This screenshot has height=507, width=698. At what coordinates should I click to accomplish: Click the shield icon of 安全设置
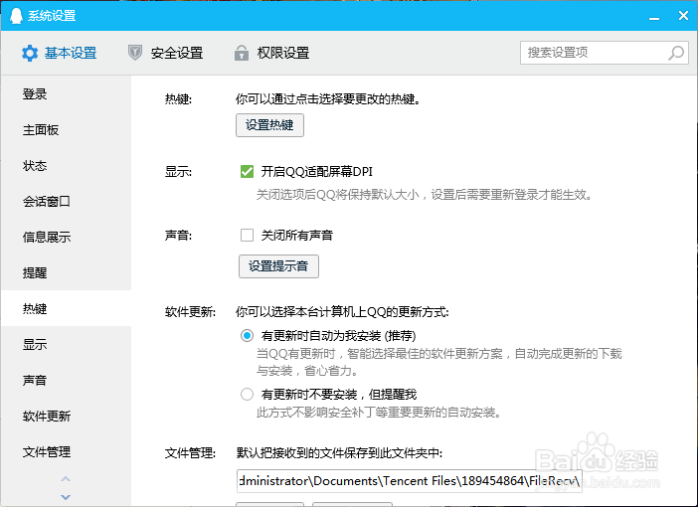[135, 53]
